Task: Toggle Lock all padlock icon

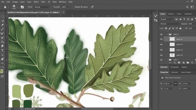Action: [180, 28]
